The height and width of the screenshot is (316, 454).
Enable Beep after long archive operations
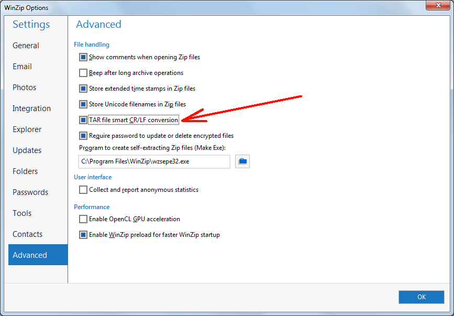[x=83, y=73]
